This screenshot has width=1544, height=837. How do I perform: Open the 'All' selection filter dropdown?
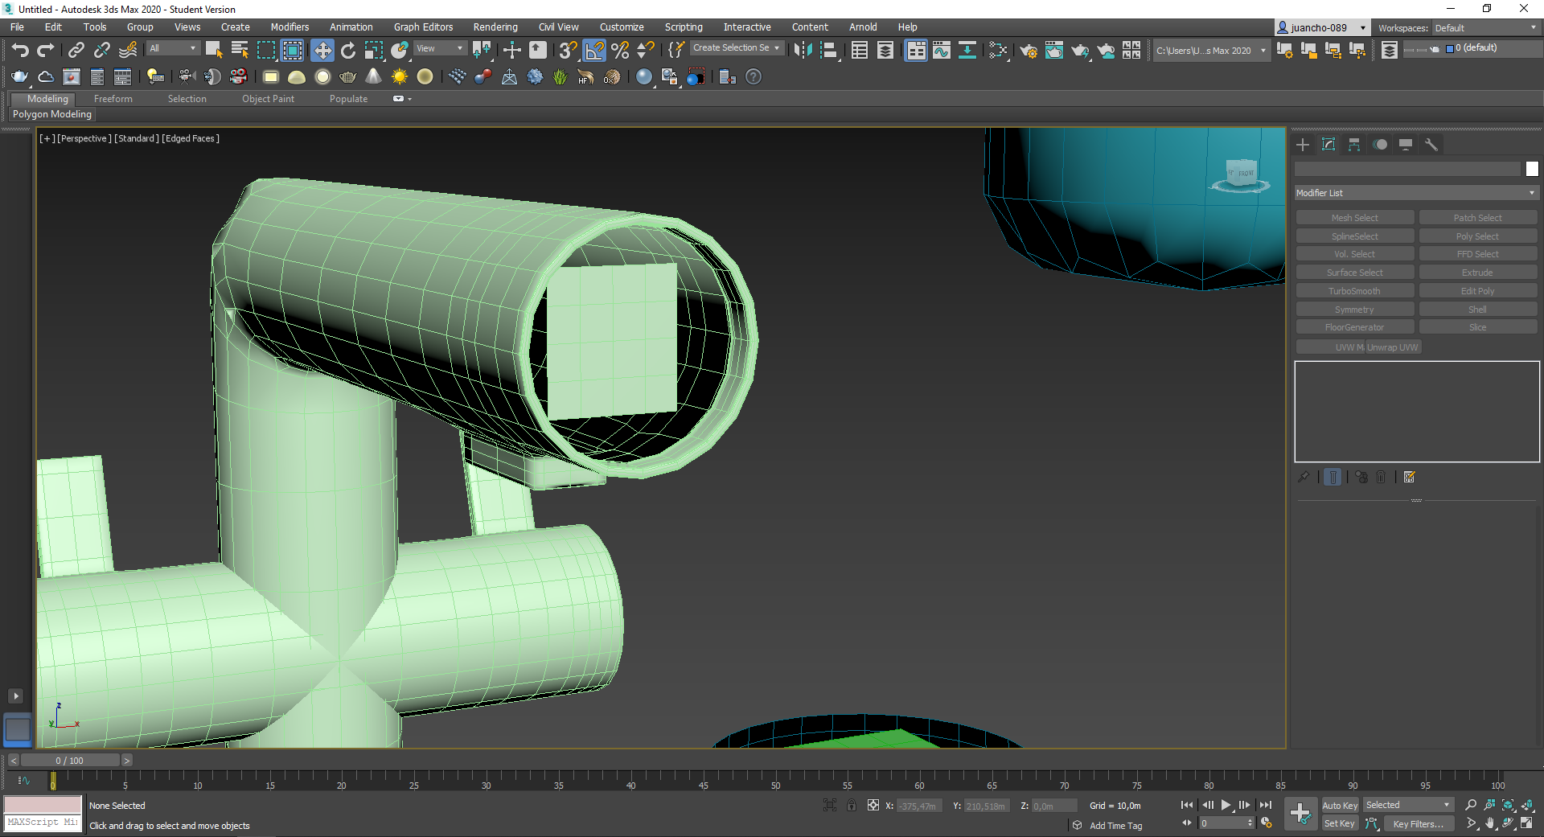(173, 48)
